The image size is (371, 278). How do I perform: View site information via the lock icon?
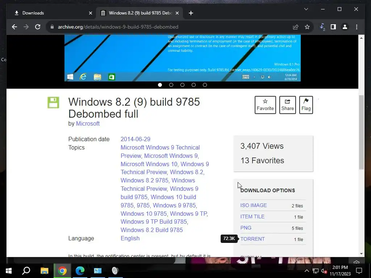point(52,27)
